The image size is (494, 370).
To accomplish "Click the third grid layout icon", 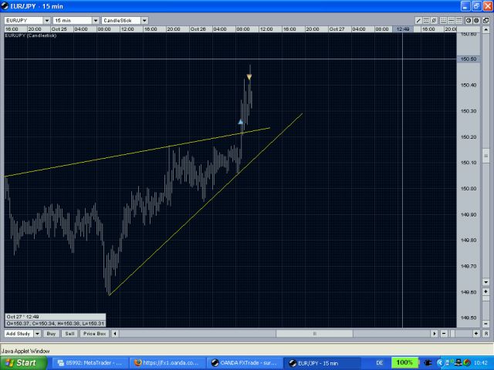I will pos(459,21).
